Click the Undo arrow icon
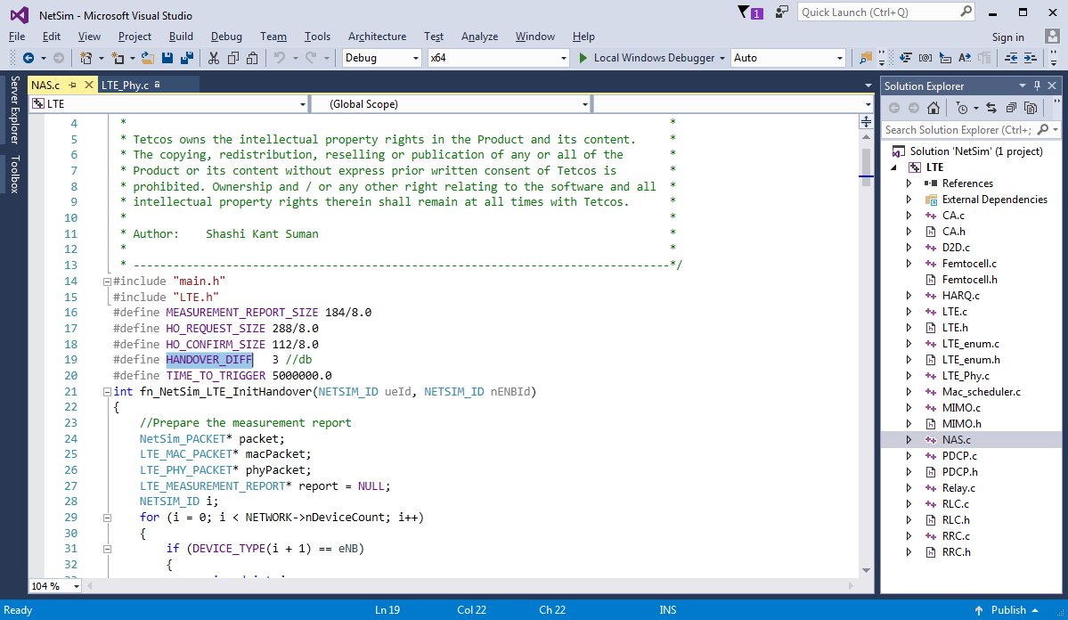The height and width of the screenshot is (620, 1068). (280, 58)
